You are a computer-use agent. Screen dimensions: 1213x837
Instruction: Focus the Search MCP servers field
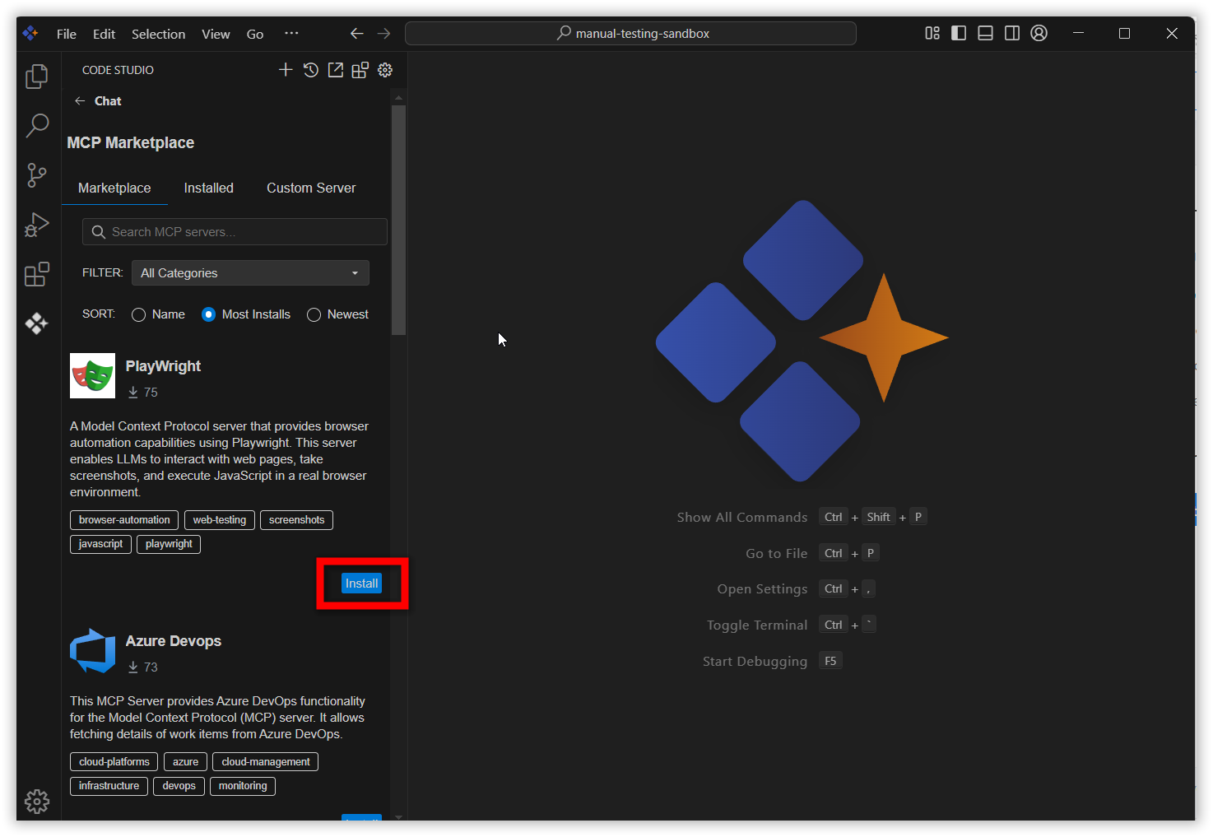point(235,232)
